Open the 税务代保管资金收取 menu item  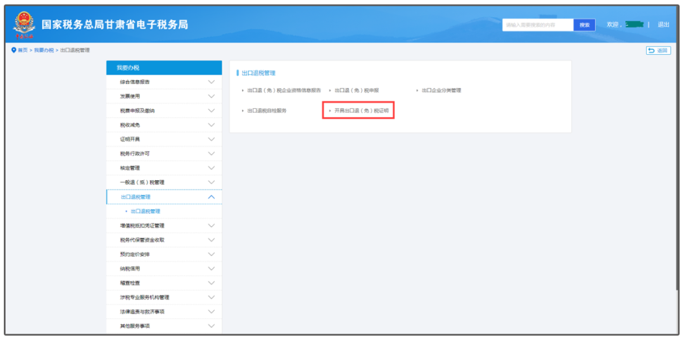tap(164, 240)
